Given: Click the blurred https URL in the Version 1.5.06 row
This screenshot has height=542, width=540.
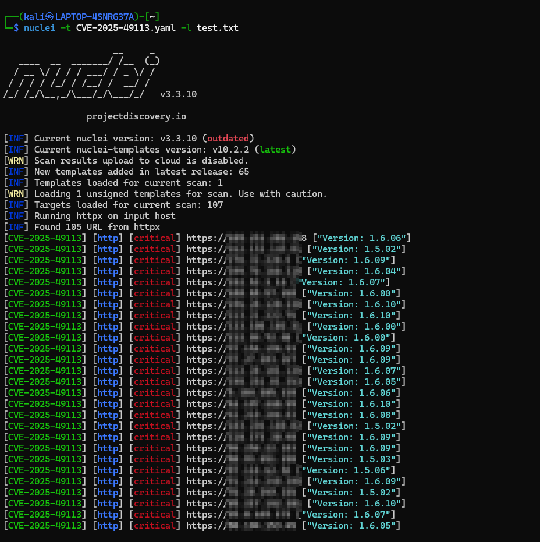Looking at the screenshot, I should [243, 470].
